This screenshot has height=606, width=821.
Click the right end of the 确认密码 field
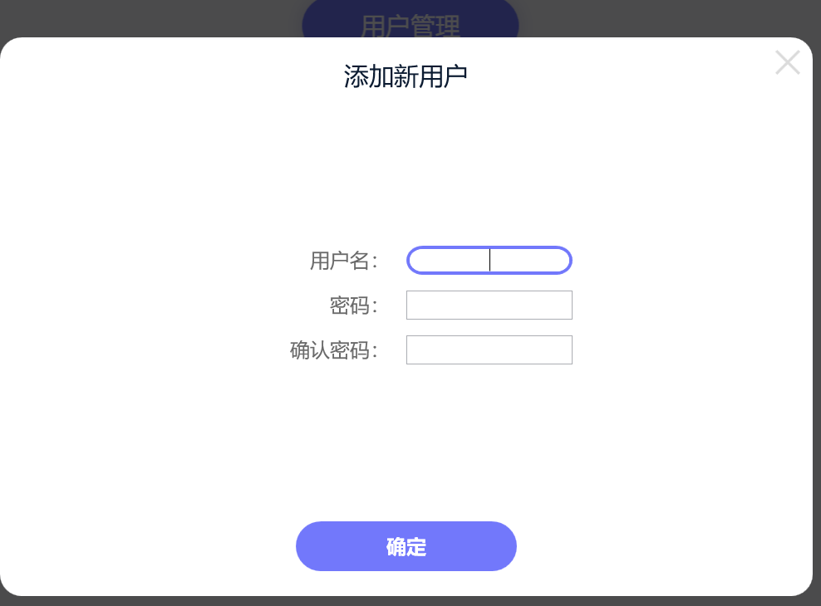(x=563, y=349)
